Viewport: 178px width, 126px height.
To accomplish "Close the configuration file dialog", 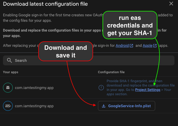I will click(171, 4).
